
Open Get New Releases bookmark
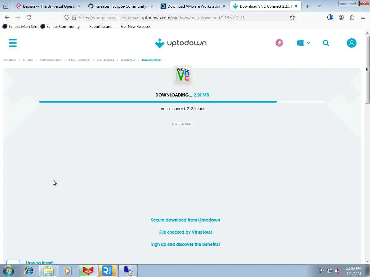pos(136,27)
